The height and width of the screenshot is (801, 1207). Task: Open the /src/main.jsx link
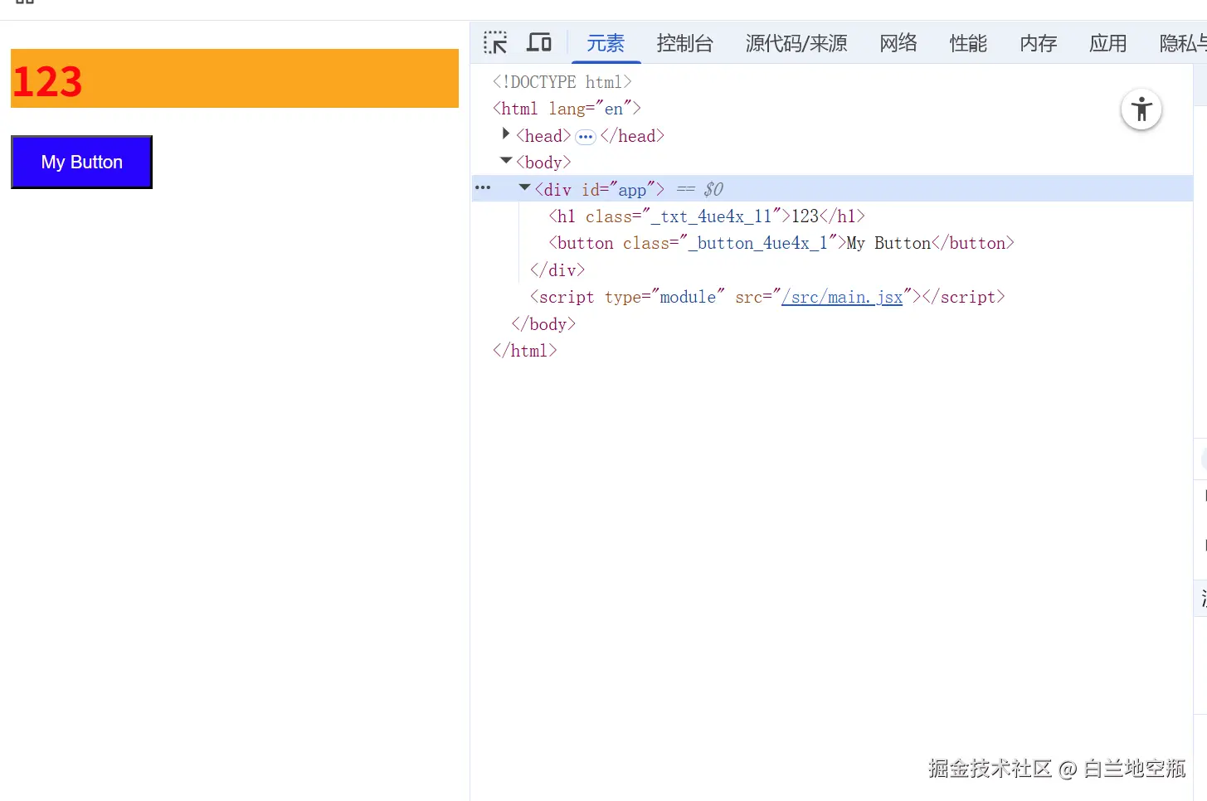(842, 297)
